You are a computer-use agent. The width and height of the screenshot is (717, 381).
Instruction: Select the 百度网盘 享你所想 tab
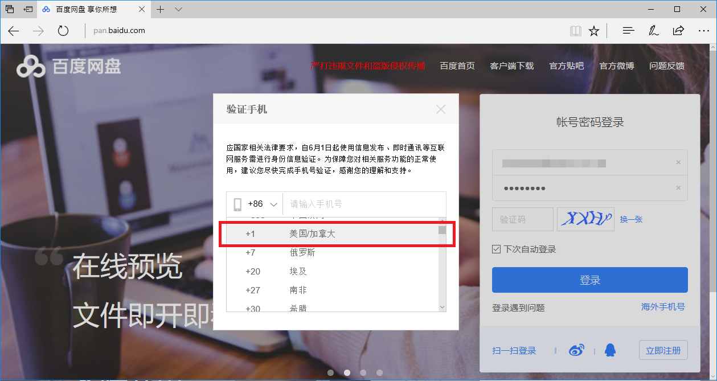pyautogui.click(x=95, y=9)
